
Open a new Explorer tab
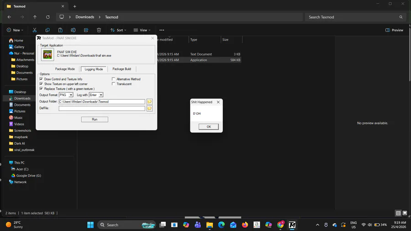75,6
